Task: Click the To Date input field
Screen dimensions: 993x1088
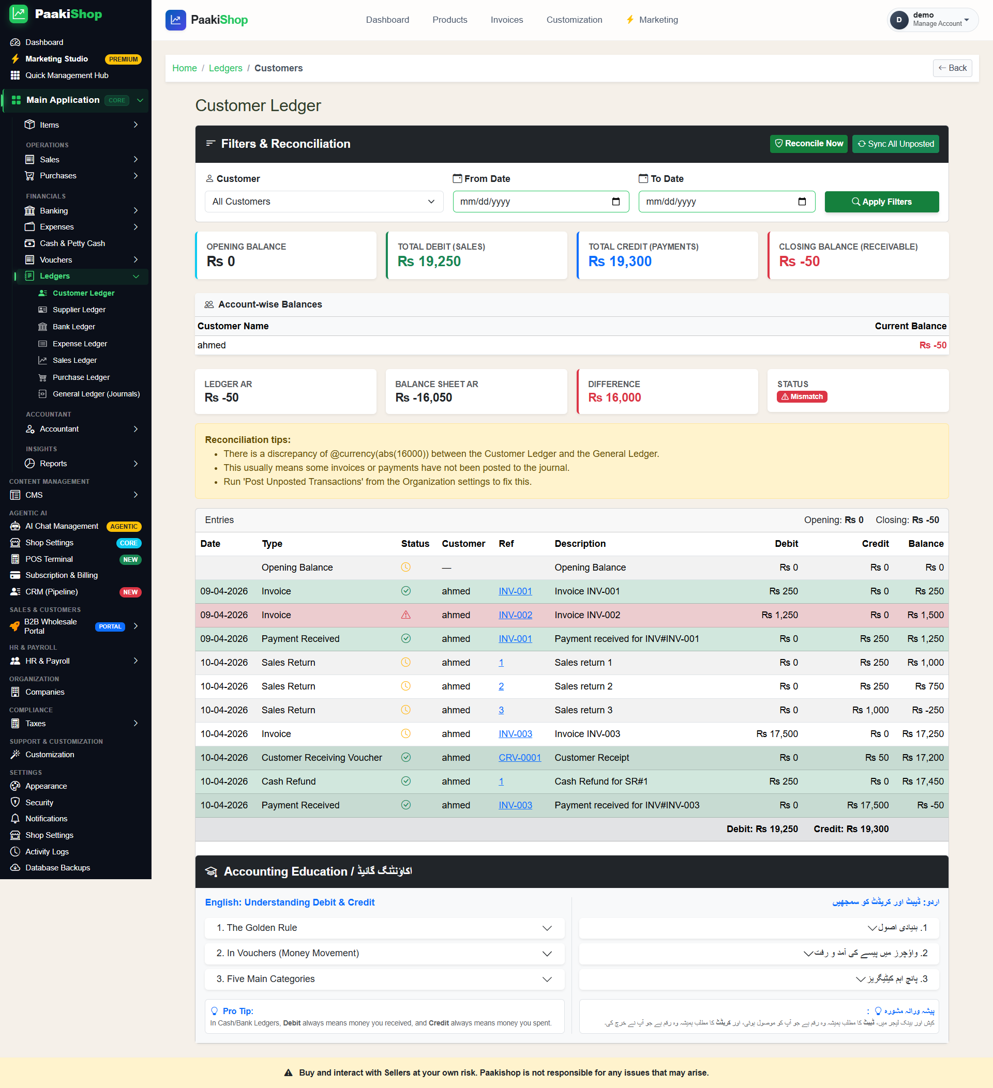Action: 727,201
